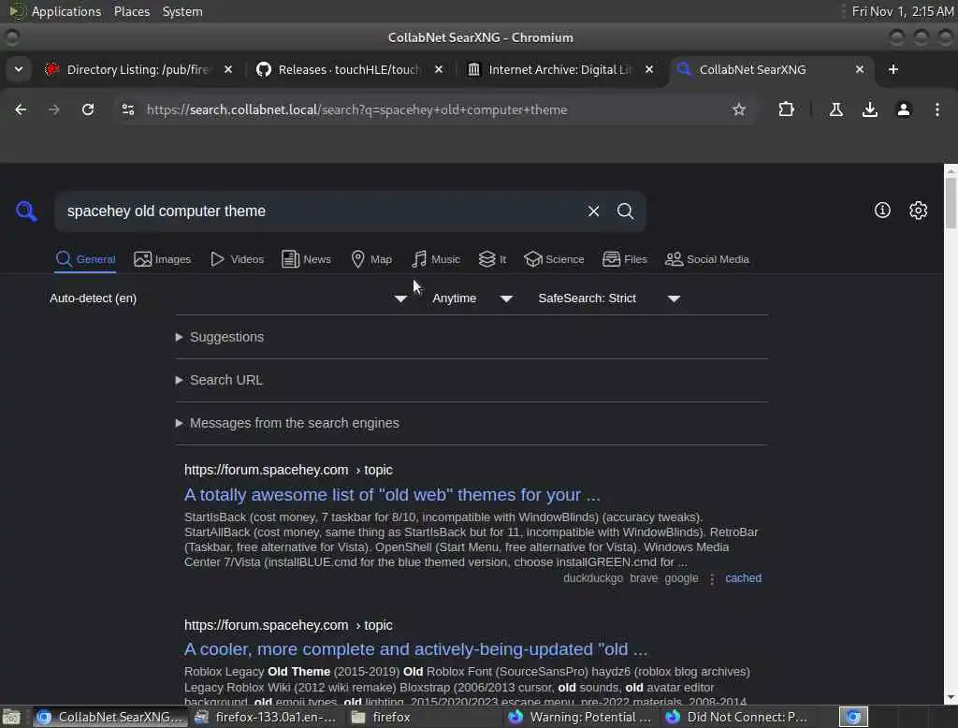Screen dimensions: 958x728
Task: Open first result's three-dot options
Action: pyautogui.click(x=712, y=578)
